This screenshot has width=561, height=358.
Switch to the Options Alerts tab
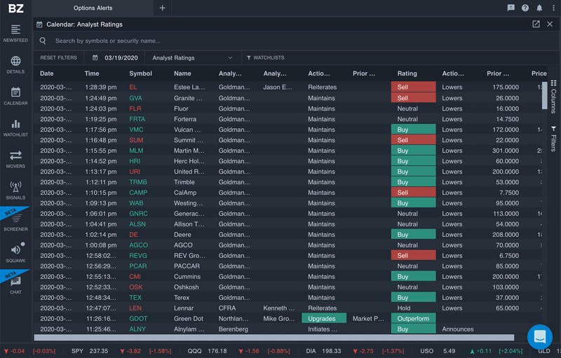tap(93, 8)
